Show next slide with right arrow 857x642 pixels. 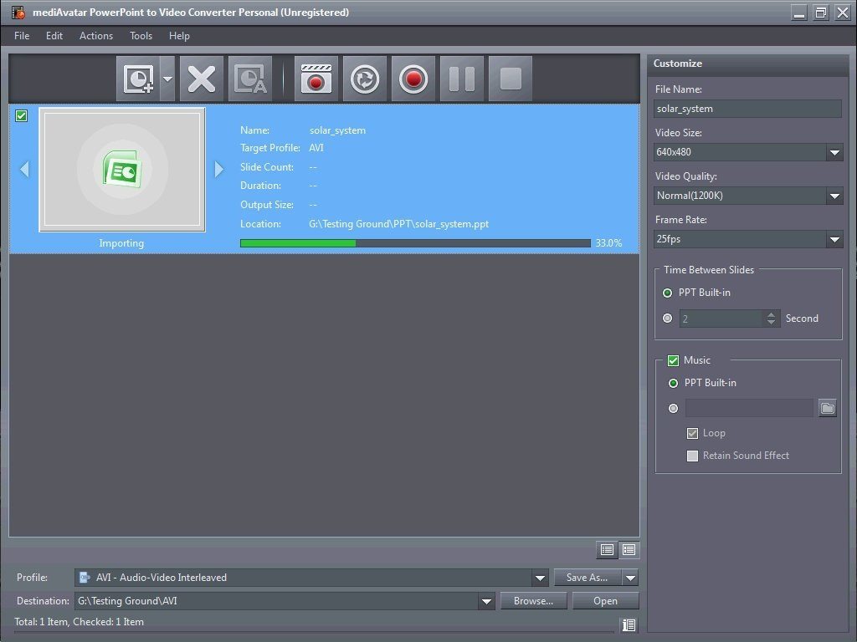click(x=218, y=169)
